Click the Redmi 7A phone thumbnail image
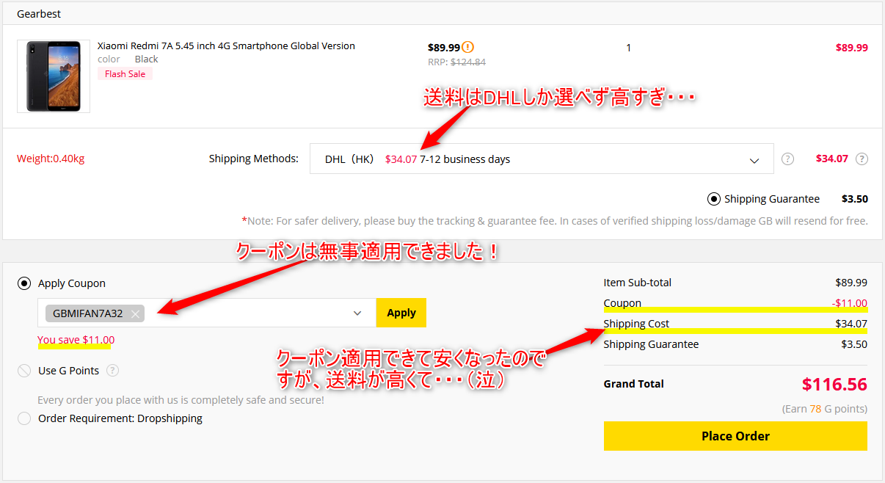 point(54,76)
